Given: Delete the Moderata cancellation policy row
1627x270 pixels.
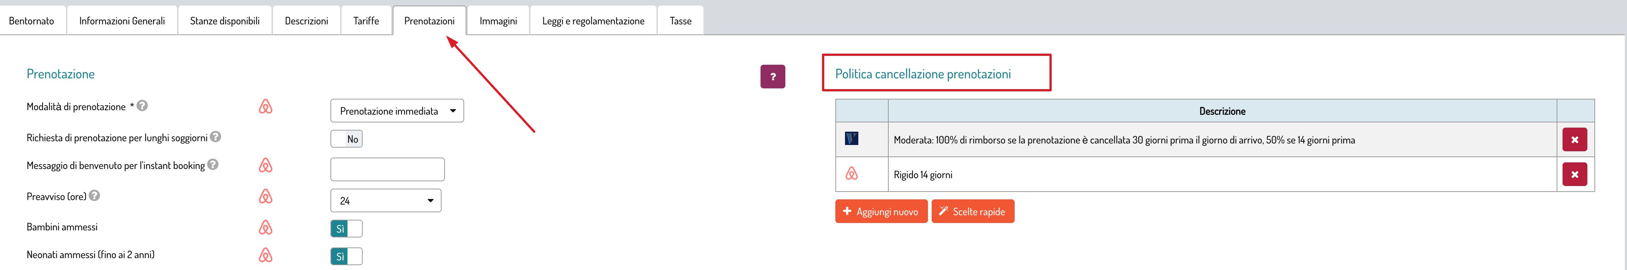Looking at the screenshot, I should coord(1574,139).
